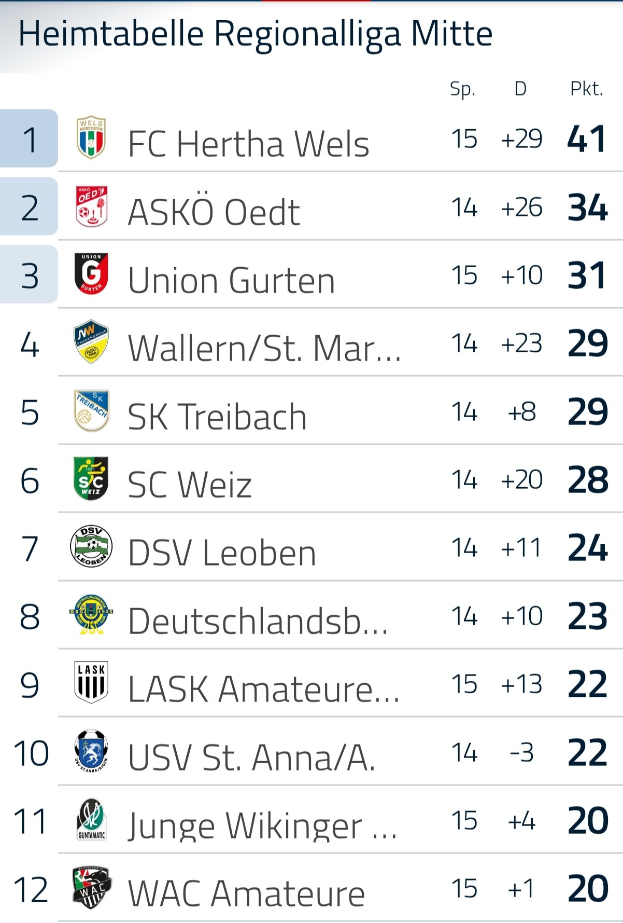
Task: Sort by the Pkt. column header
Action: [586, 89]
